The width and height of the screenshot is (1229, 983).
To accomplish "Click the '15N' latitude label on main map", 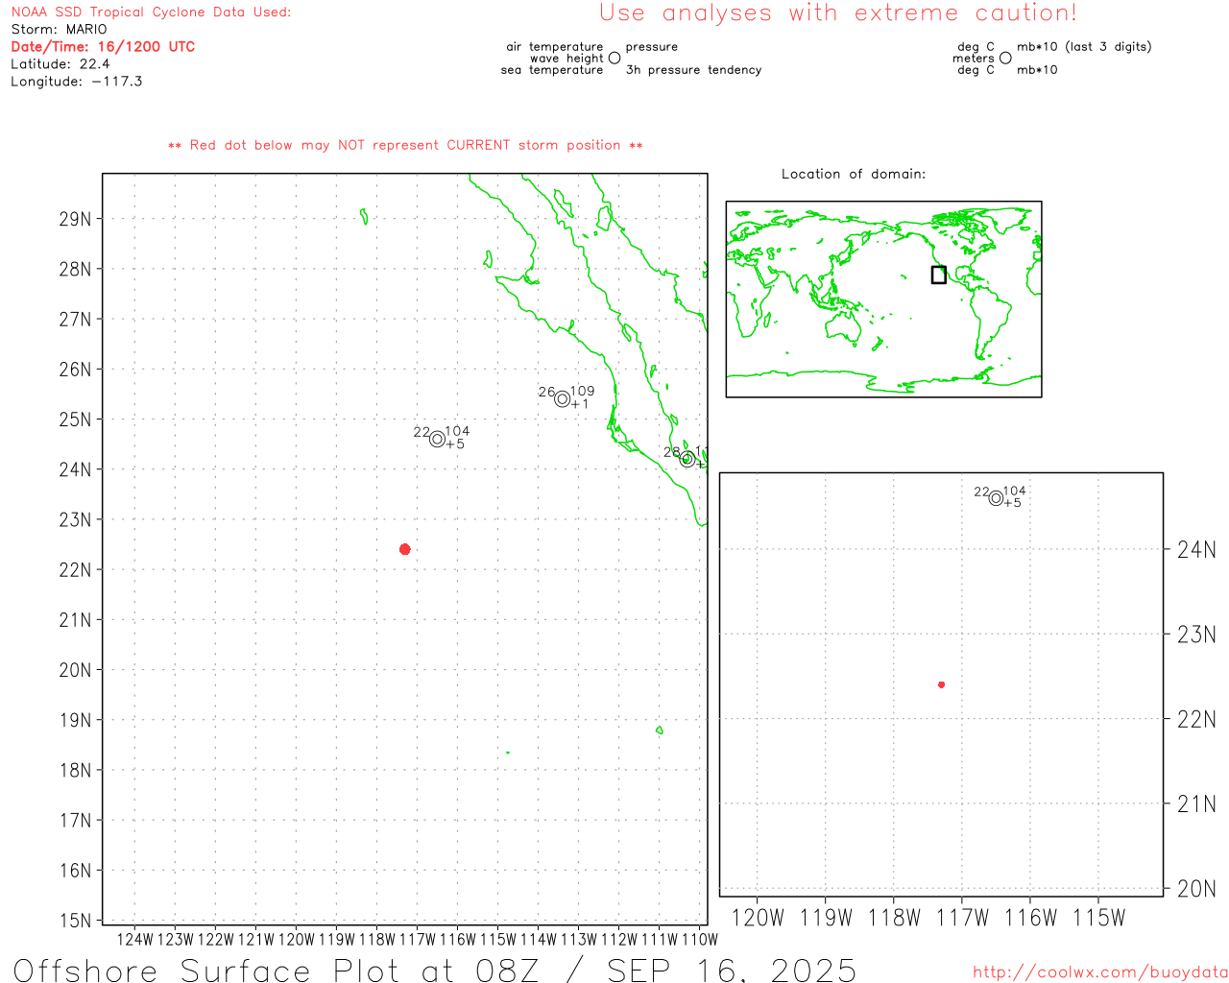I will [x=75, y=921].
